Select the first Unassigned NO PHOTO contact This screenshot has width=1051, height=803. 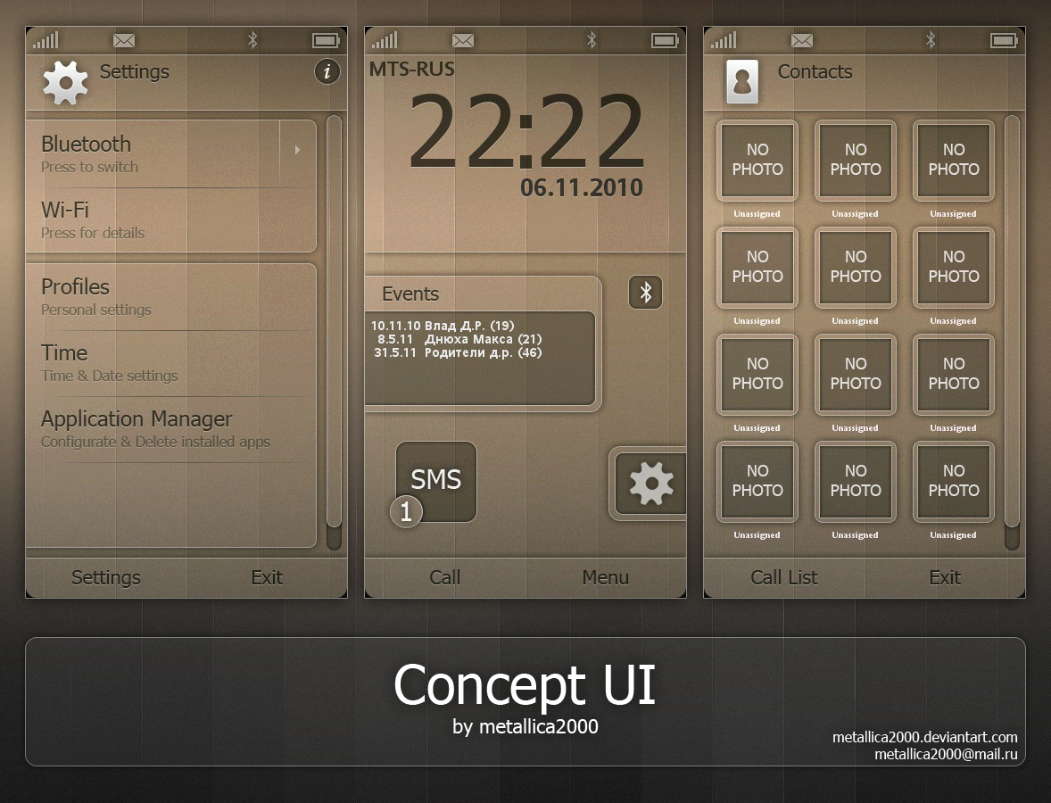[x=757, y=161]
